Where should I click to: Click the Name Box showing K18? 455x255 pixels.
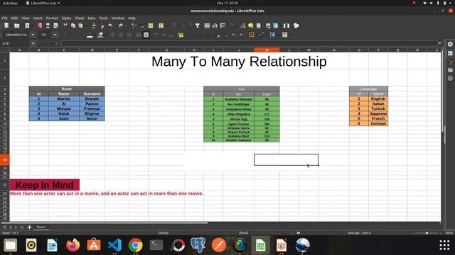pyautogui.click(x=15, y=43)
